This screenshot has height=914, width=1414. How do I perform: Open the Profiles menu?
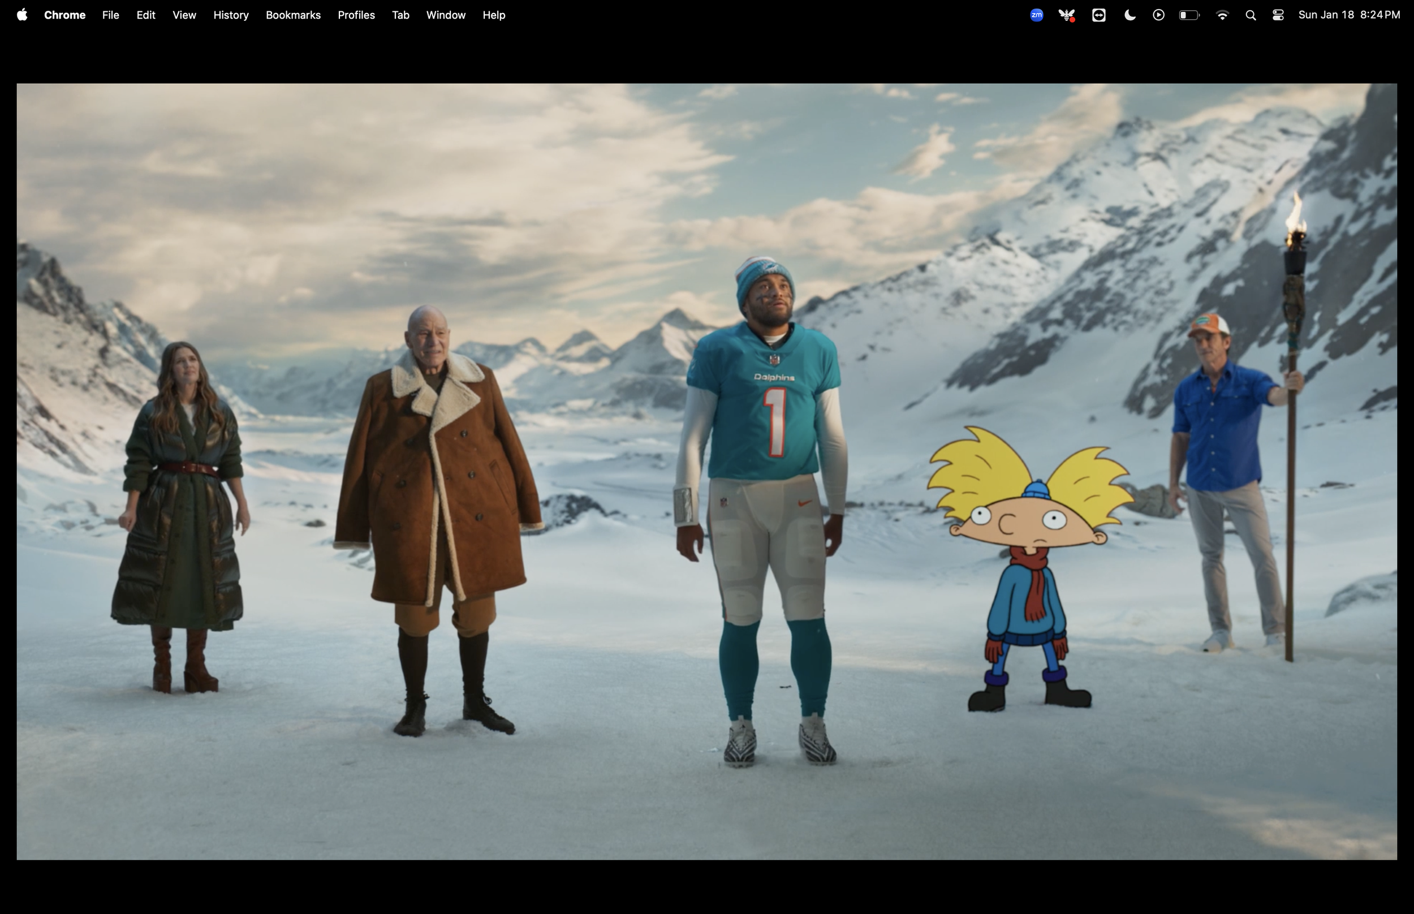tap(356, 15)
